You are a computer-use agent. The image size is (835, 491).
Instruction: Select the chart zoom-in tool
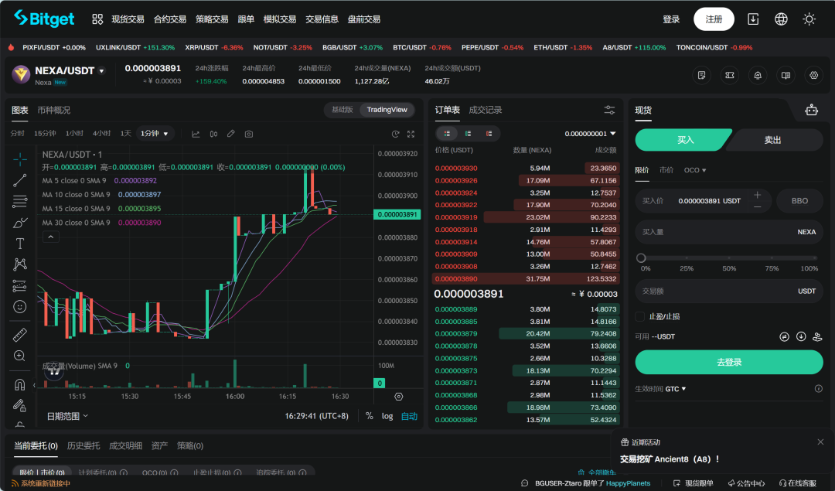tap(19, 356)
